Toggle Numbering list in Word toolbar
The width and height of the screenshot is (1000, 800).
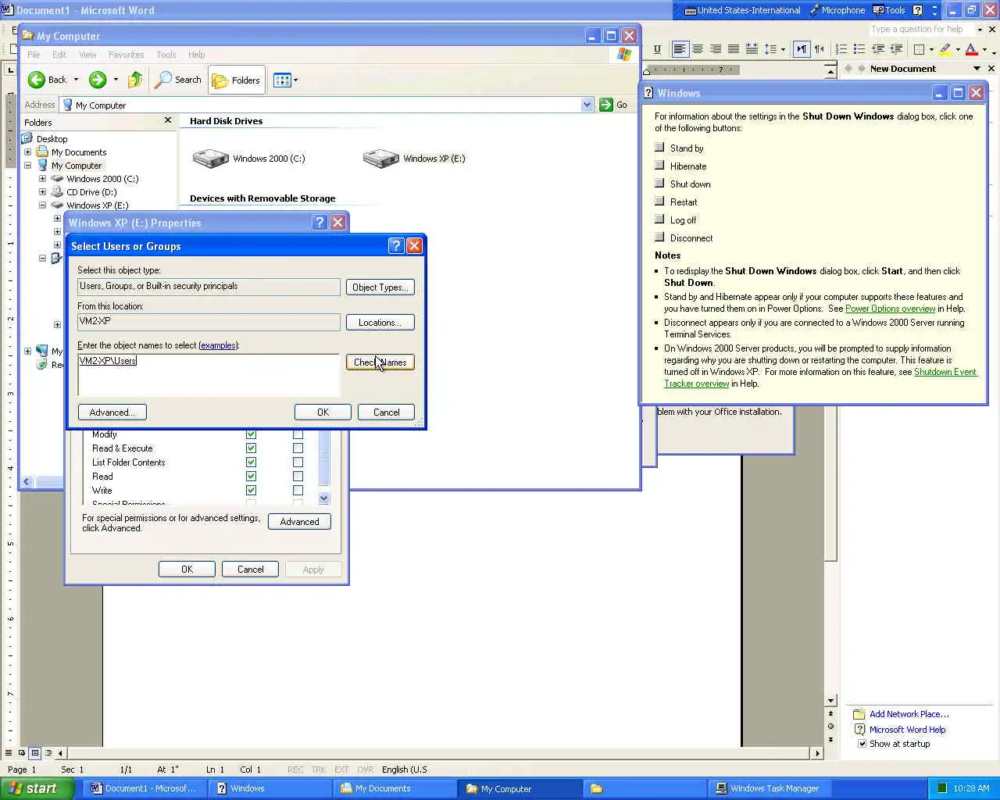[x=841, y=49]
